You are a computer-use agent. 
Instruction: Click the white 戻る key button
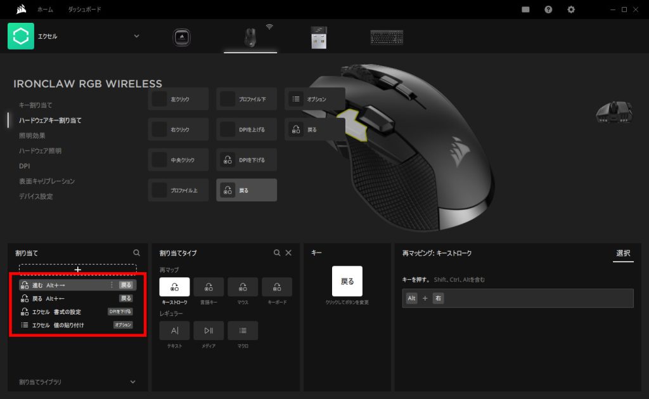coord(347,282)
